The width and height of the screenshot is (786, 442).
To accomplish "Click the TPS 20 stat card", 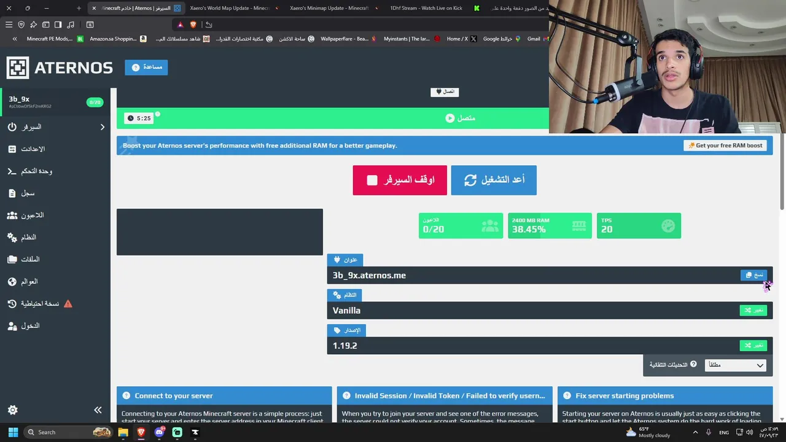I will tap(639, 225).
